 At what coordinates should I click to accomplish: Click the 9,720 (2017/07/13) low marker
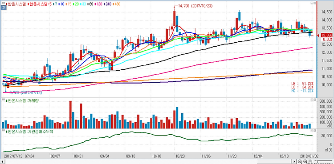tap(26, 93)
